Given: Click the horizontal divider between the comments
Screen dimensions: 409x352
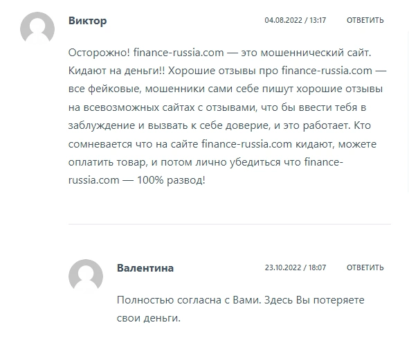Looking at the screenshot, I should [x=230, y=224].
